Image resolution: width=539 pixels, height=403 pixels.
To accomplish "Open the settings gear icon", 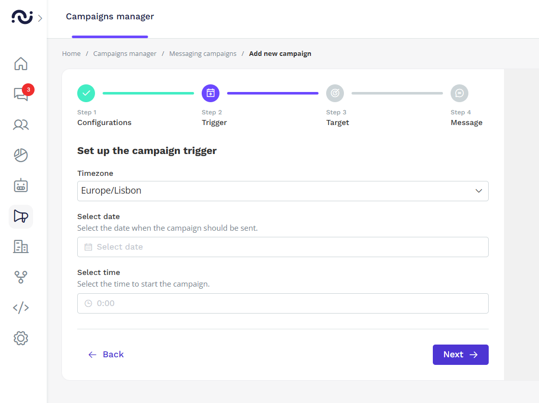I will [x=21, y=338].
